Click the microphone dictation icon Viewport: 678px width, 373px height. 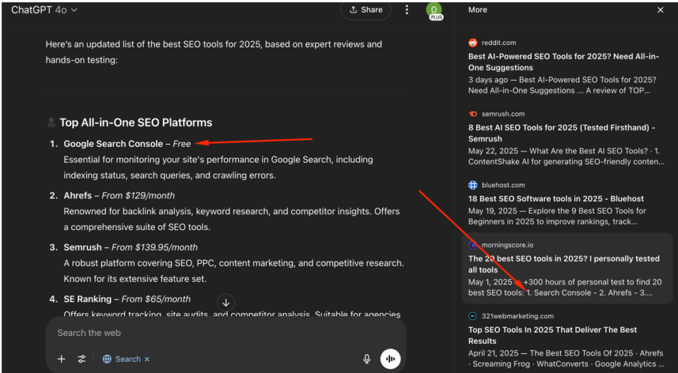click(367, 358)
